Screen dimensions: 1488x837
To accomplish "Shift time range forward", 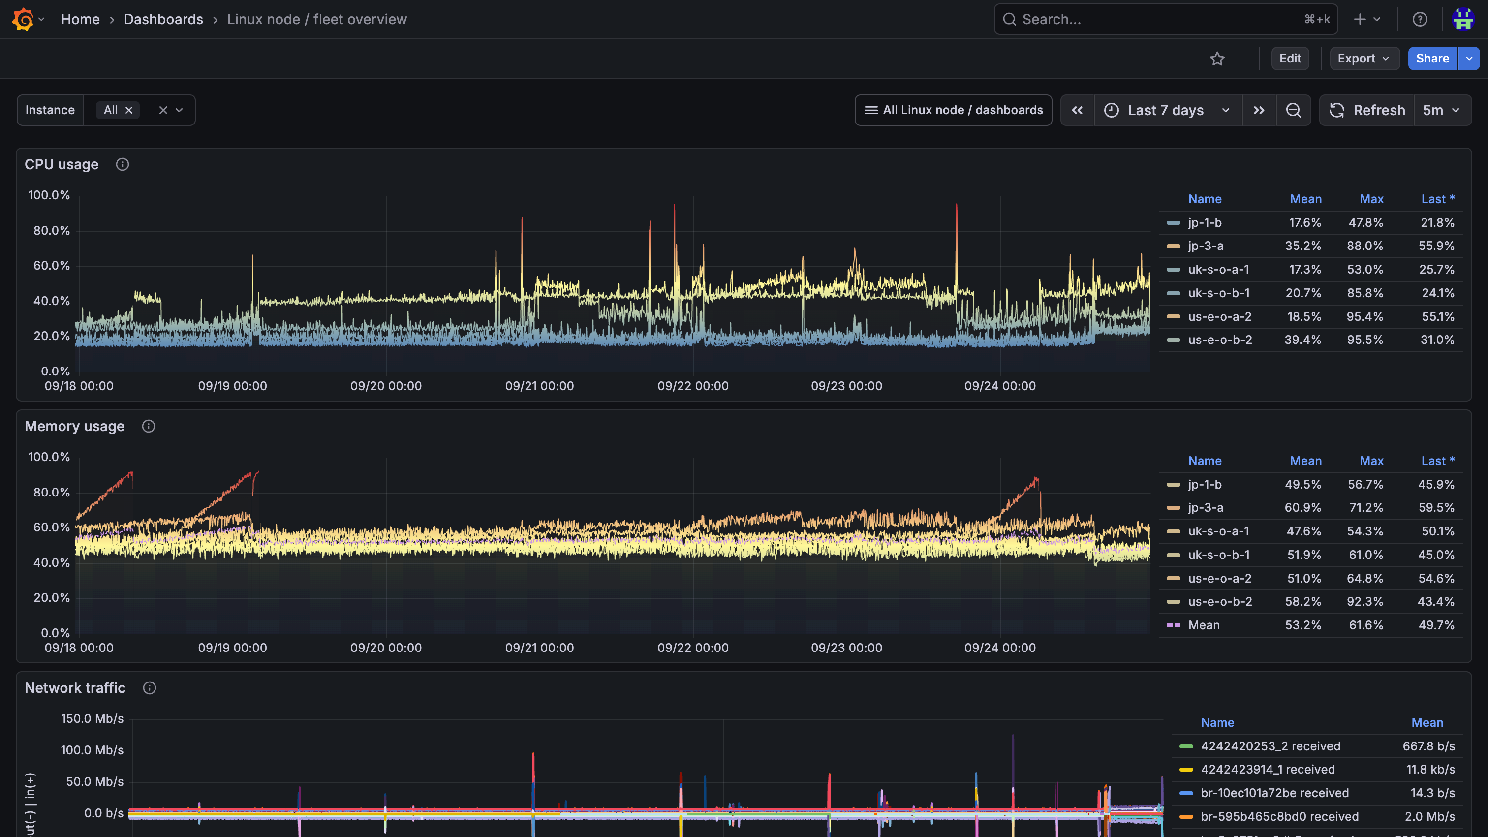I will pyautogui.click(x=1259, y=110).
